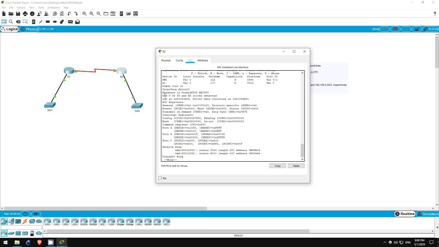This screenshot has width=439, height=247.
Task: Open the Config tab in R2 window
Action: click(x=179, y=60)
